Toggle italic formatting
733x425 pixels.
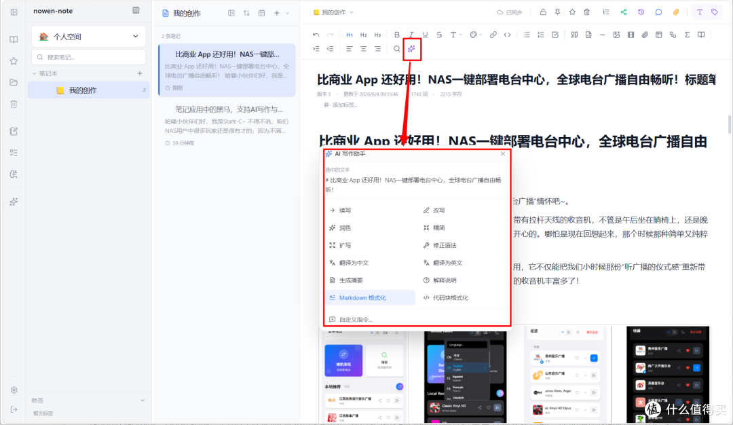(x=411, y=35)
